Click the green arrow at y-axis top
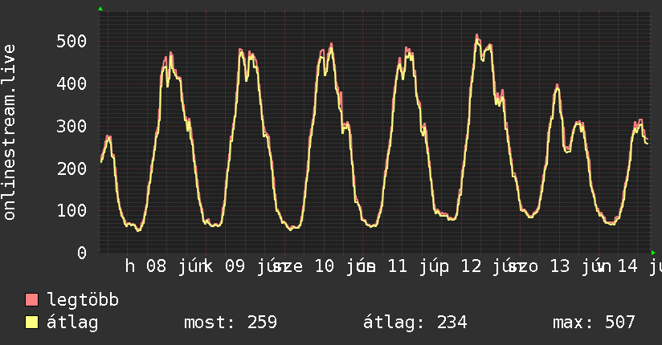Screen dimensions: 662x345 pos(100,9)
